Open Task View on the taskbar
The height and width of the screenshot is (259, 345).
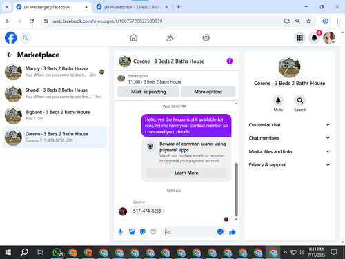[40, 252]
